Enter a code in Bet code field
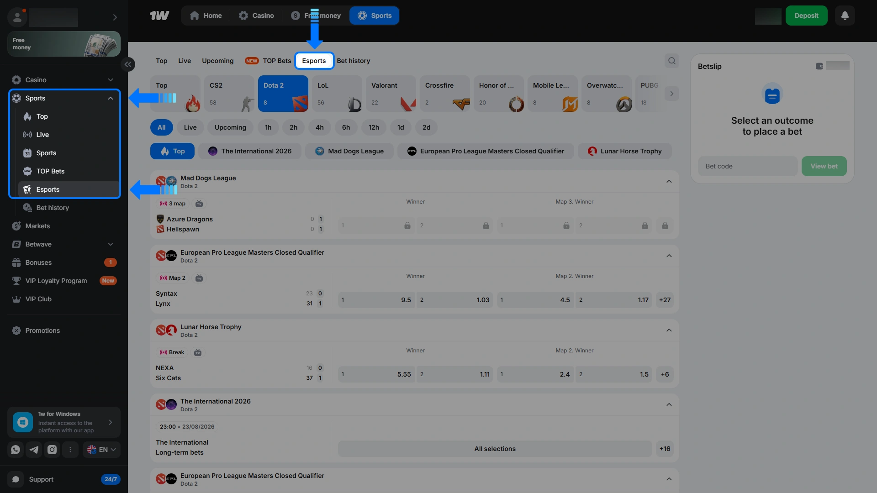This screenshot has height=493, width=877. point(748,166)
